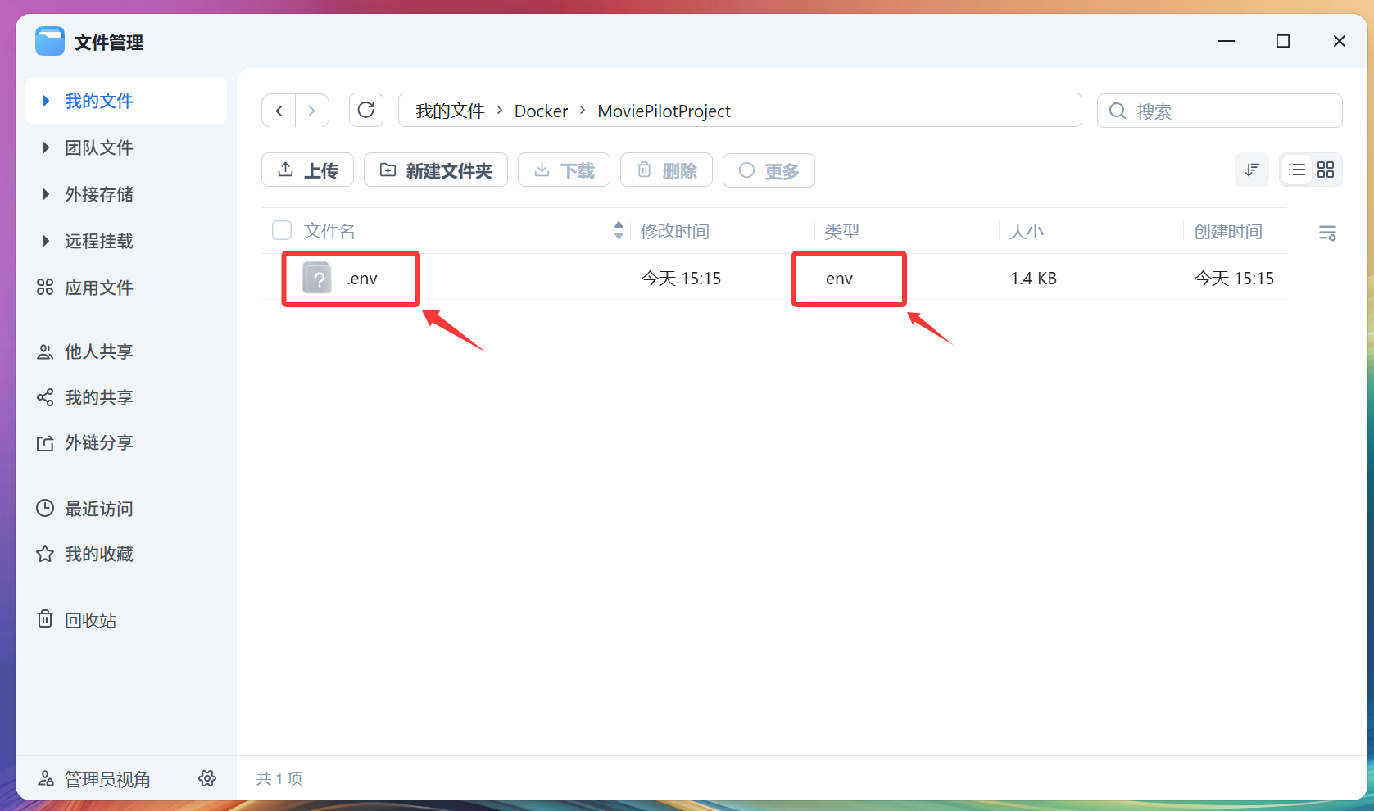Go back using the left arrow

(279, 111)
